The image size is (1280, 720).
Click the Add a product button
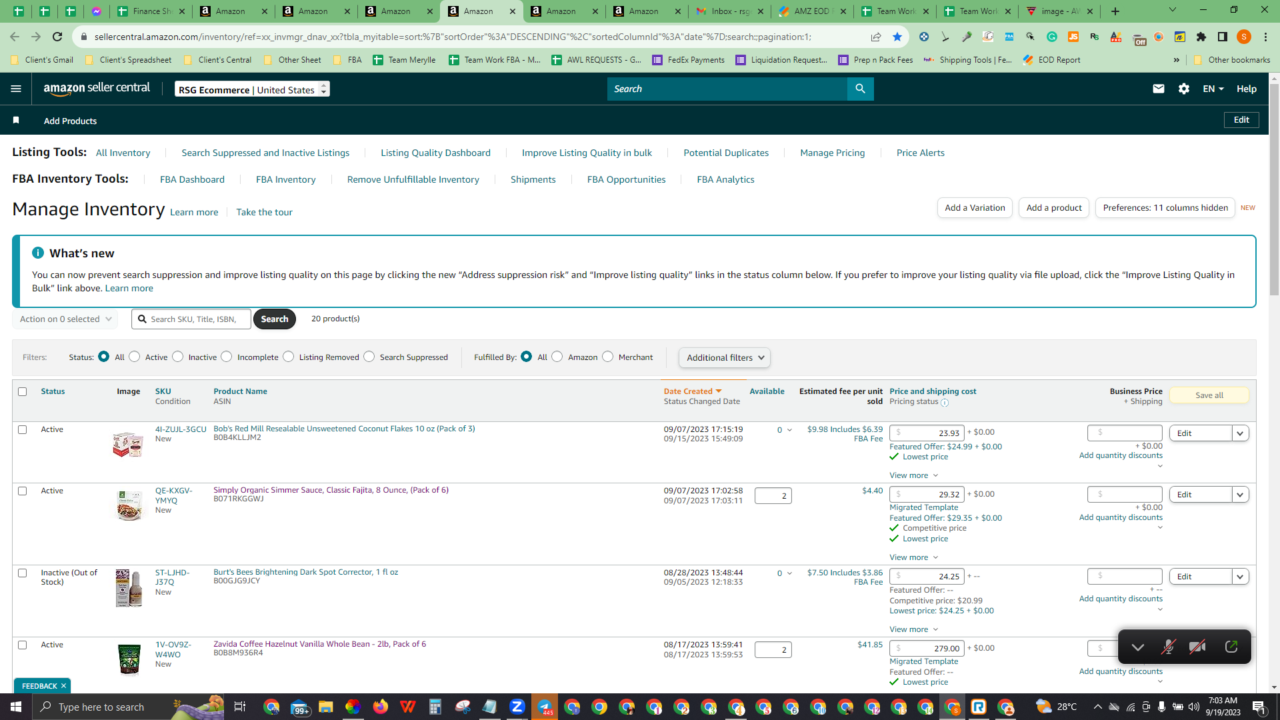pos(1054,208)
